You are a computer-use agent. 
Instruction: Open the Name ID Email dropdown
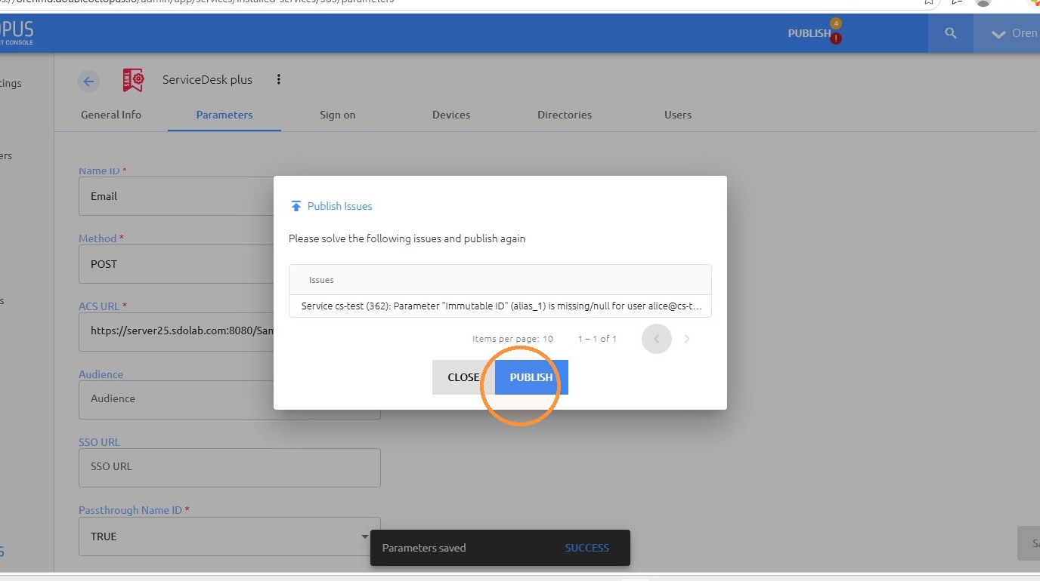point(176,196)
